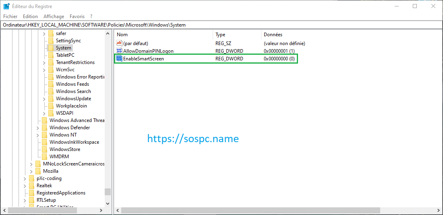Expand the TenantRestrictions tree node
The image size is (443, 215).
44,62
